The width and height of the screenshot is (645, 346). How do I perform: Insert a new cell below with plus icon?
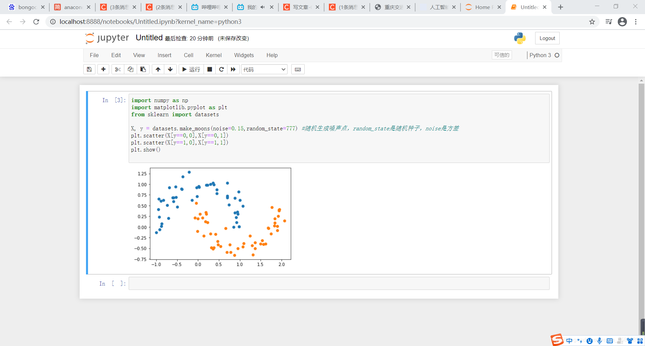(x=103, y=69)
